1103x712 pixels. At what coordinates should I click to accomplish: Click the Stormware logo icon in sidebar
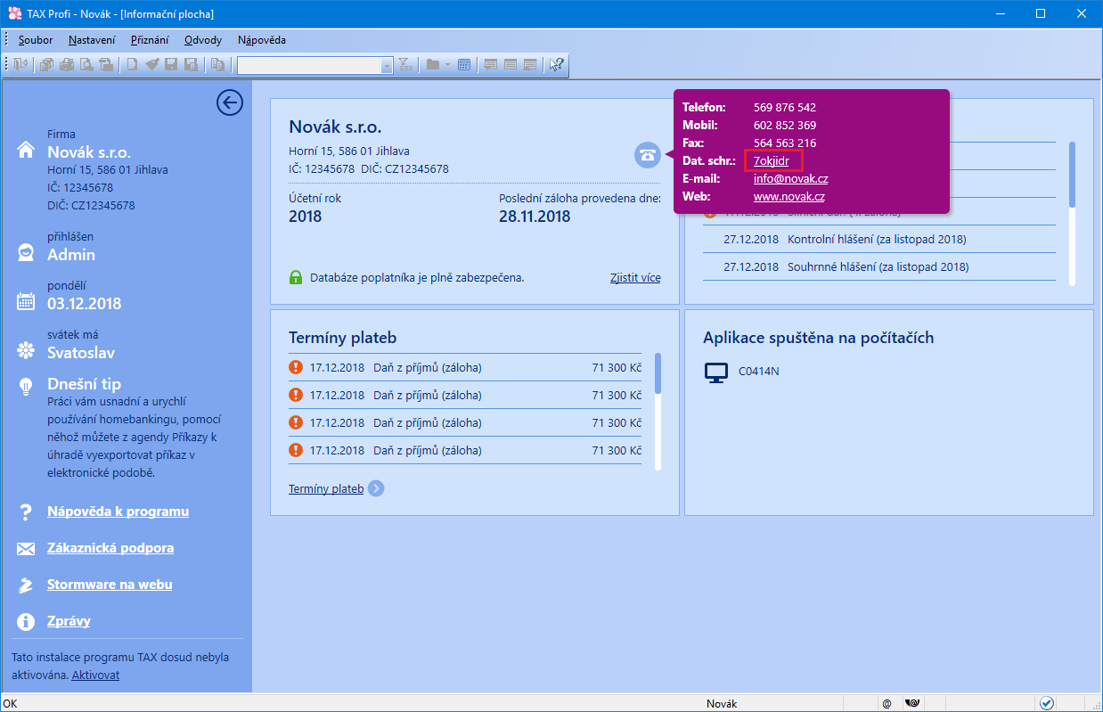point(26,585)
